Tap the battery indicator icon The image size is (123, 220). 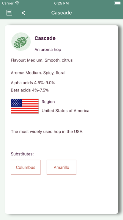118,3
